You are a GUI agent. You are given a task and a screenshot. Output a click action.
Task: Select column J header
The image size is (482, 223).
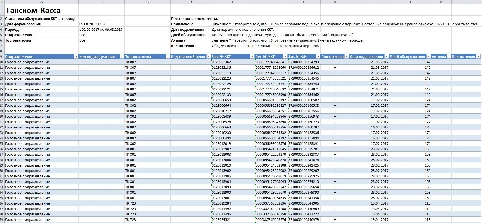[x=410, y=2]
